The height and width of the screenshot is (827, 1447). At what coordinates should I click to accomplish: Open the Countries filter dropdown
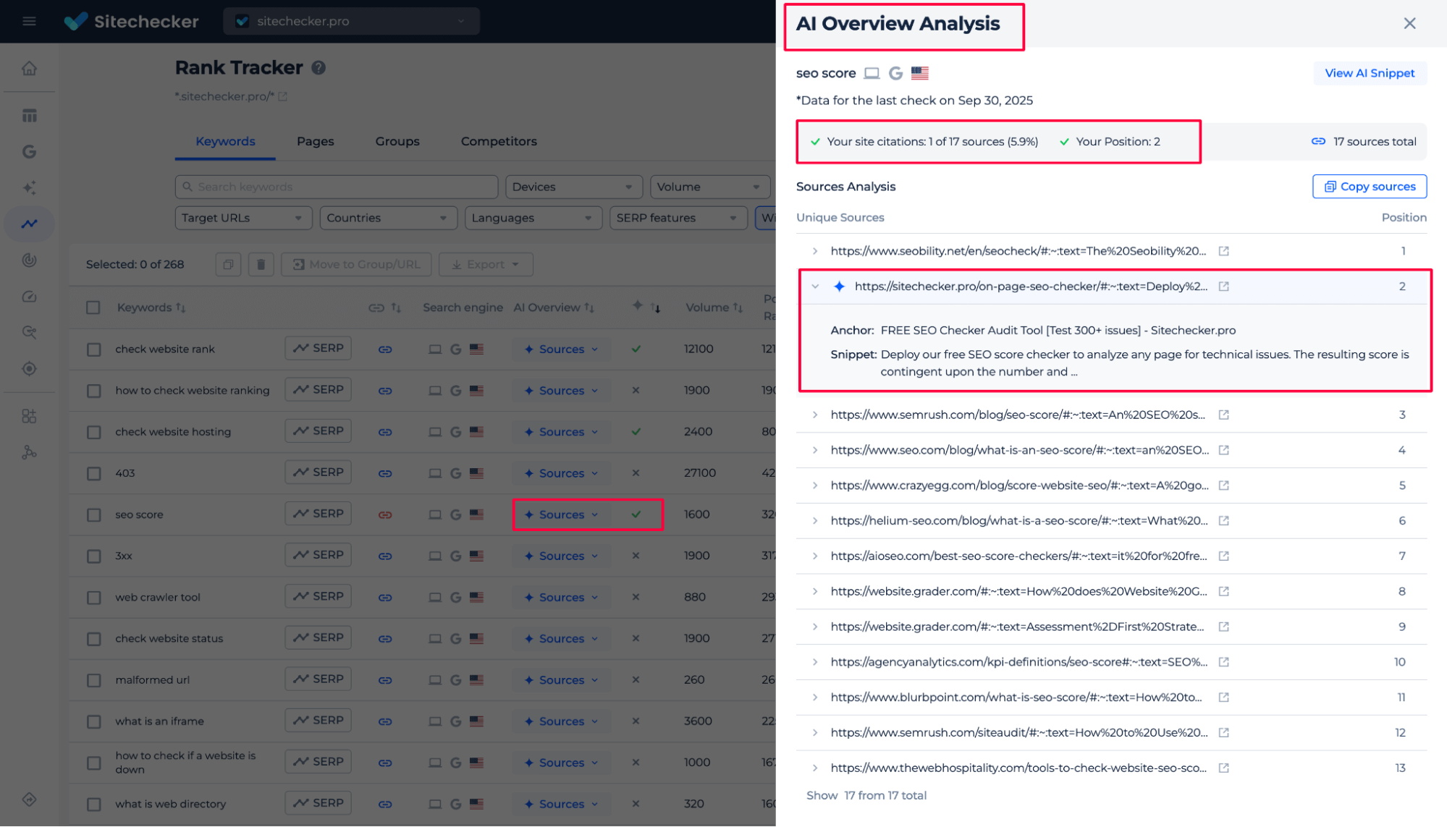click(x=388, y=218)
